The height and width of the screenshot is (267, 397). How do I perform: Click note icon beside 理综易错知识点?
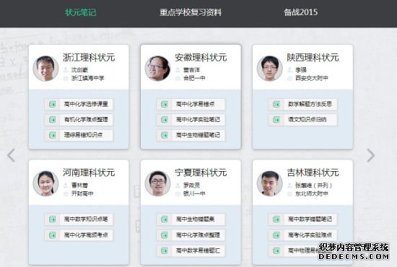coord(53,135)
